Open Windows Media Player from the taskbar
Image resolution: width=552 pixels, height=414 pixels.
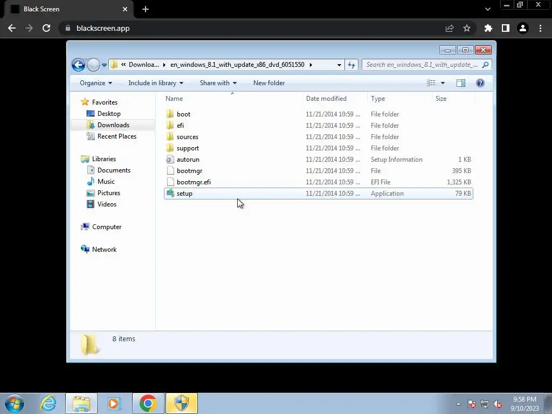click(x=114, y=403)
